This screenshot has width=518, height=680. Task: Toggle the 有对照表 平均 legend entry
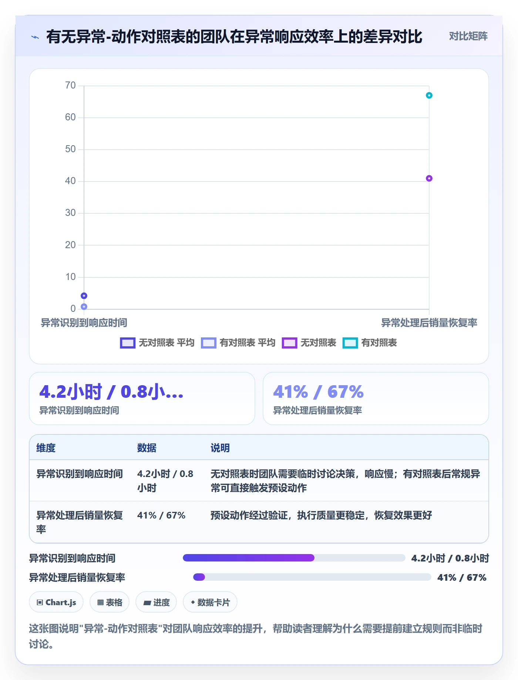point(238,343)
